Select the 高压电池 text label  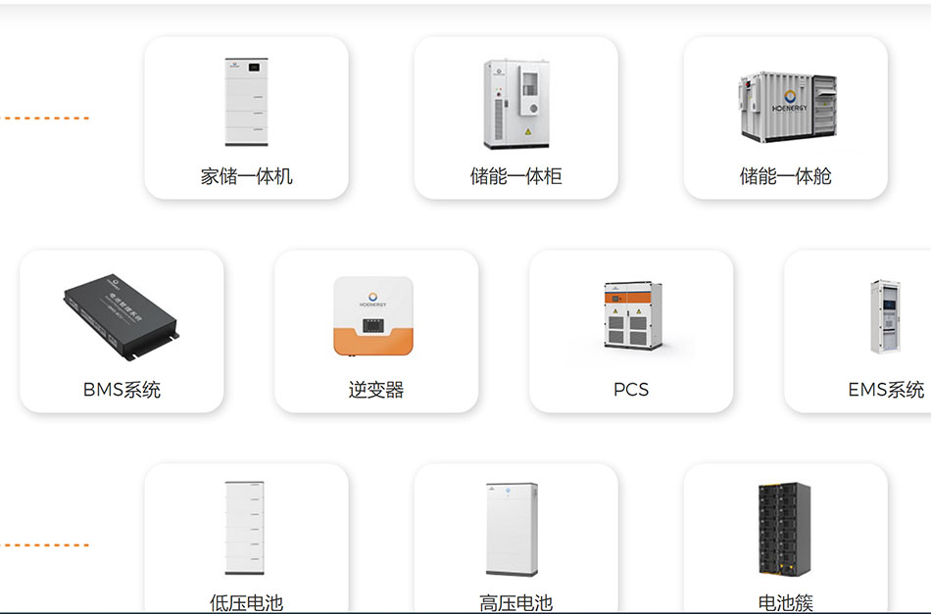coord(515,602)
